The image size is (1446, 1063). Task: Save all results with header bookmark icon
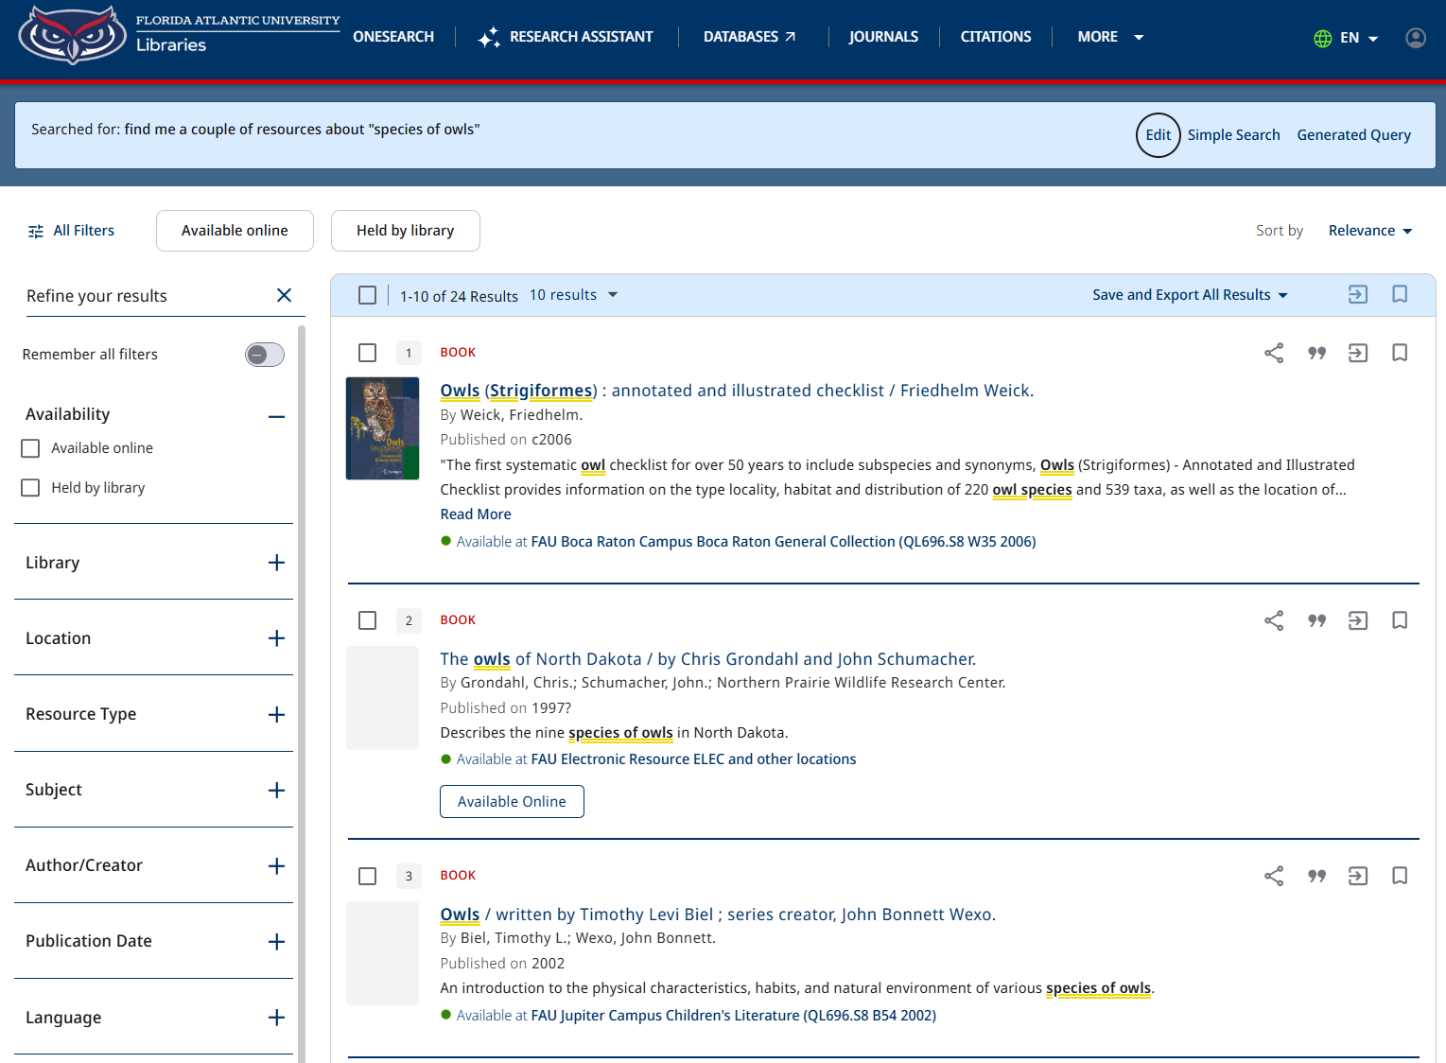point(1400,294)
